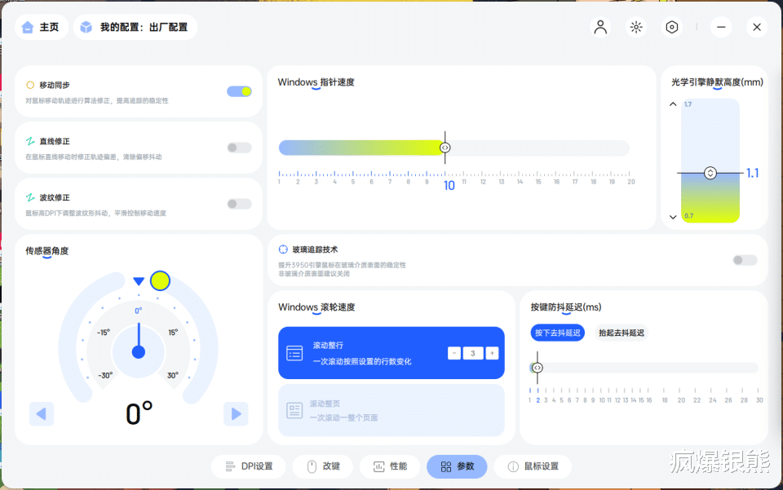
Task: Click -30° mark on sensor dial
Action: 105,375
